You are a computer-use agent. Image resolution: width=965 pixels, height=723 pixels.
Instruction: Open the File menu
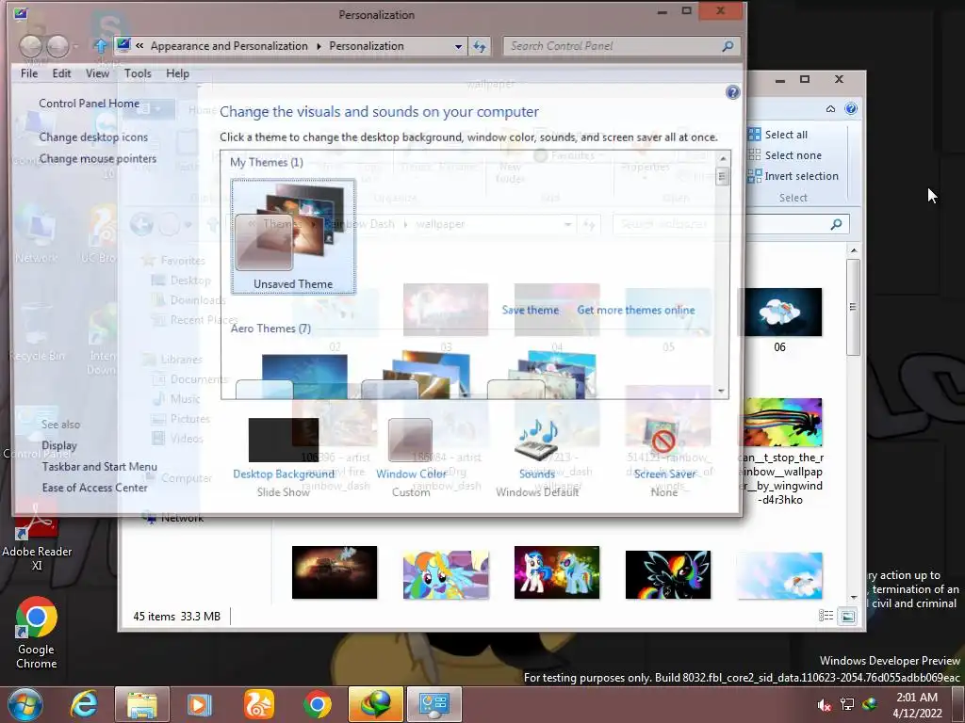(x=29, y=73)
